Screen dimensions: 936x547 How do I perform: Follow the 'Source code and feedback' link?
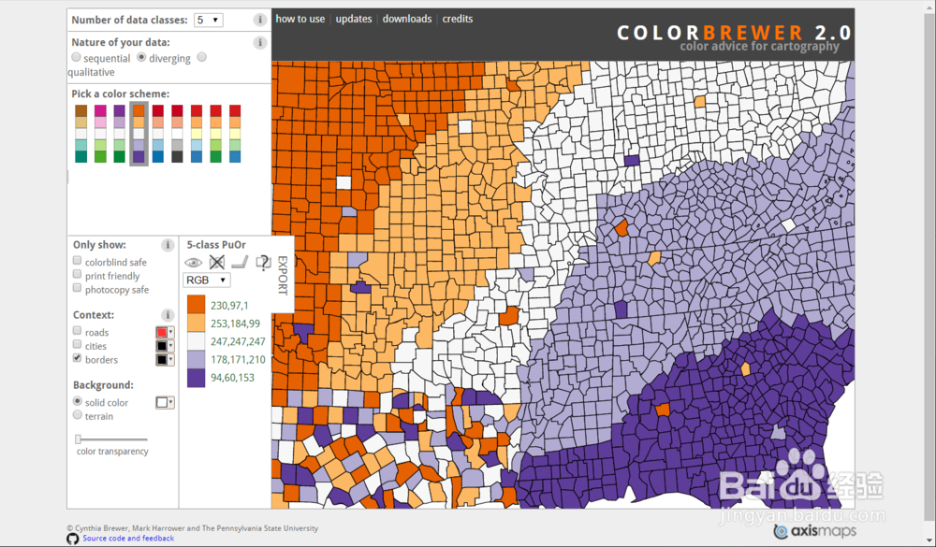tap(128, 539)
